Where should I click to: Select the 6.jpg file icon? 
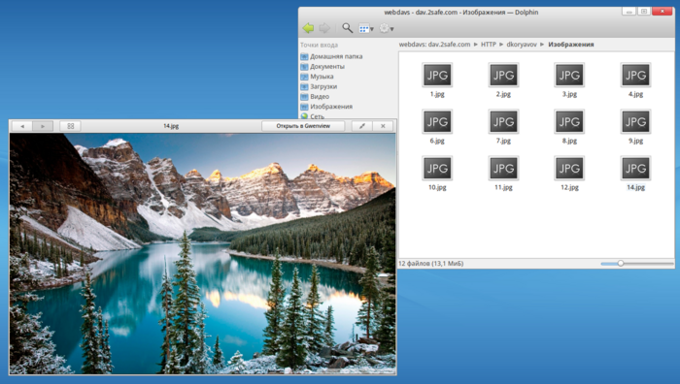coord(437,122)
